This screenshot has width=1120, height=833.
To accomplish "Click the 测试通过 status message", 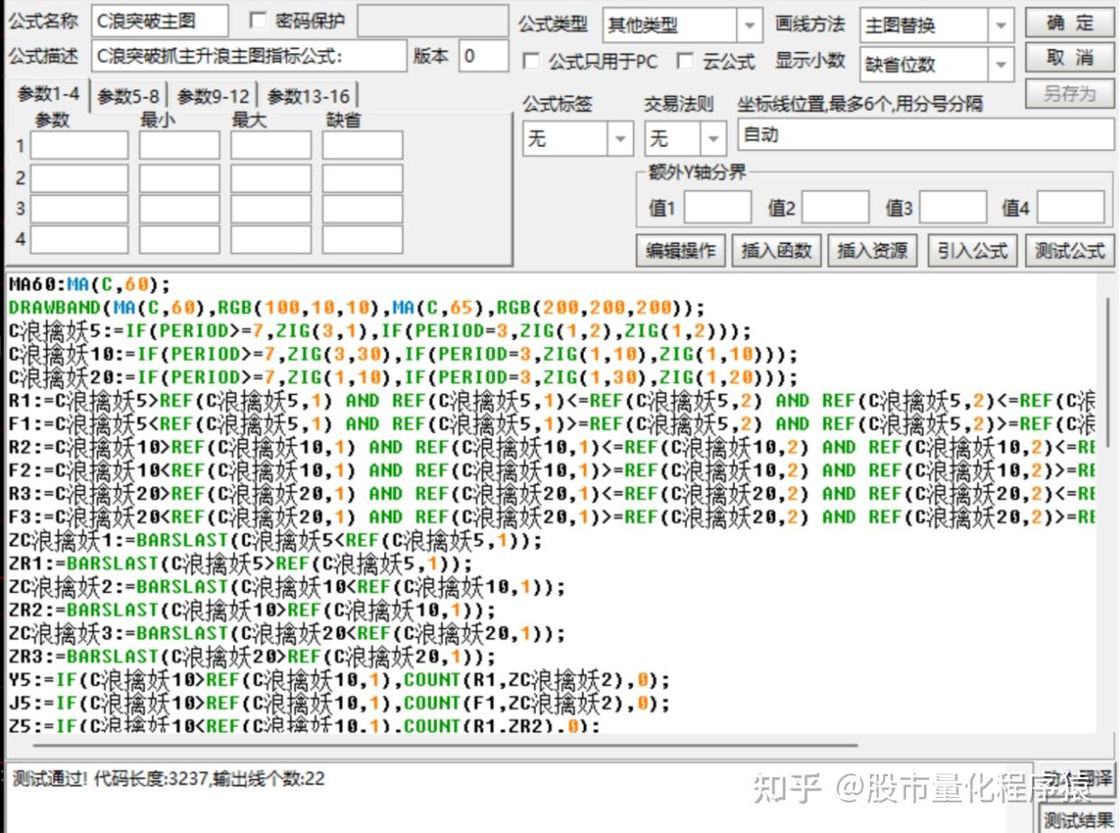I will pyautogui.click(x=168, y=779).
